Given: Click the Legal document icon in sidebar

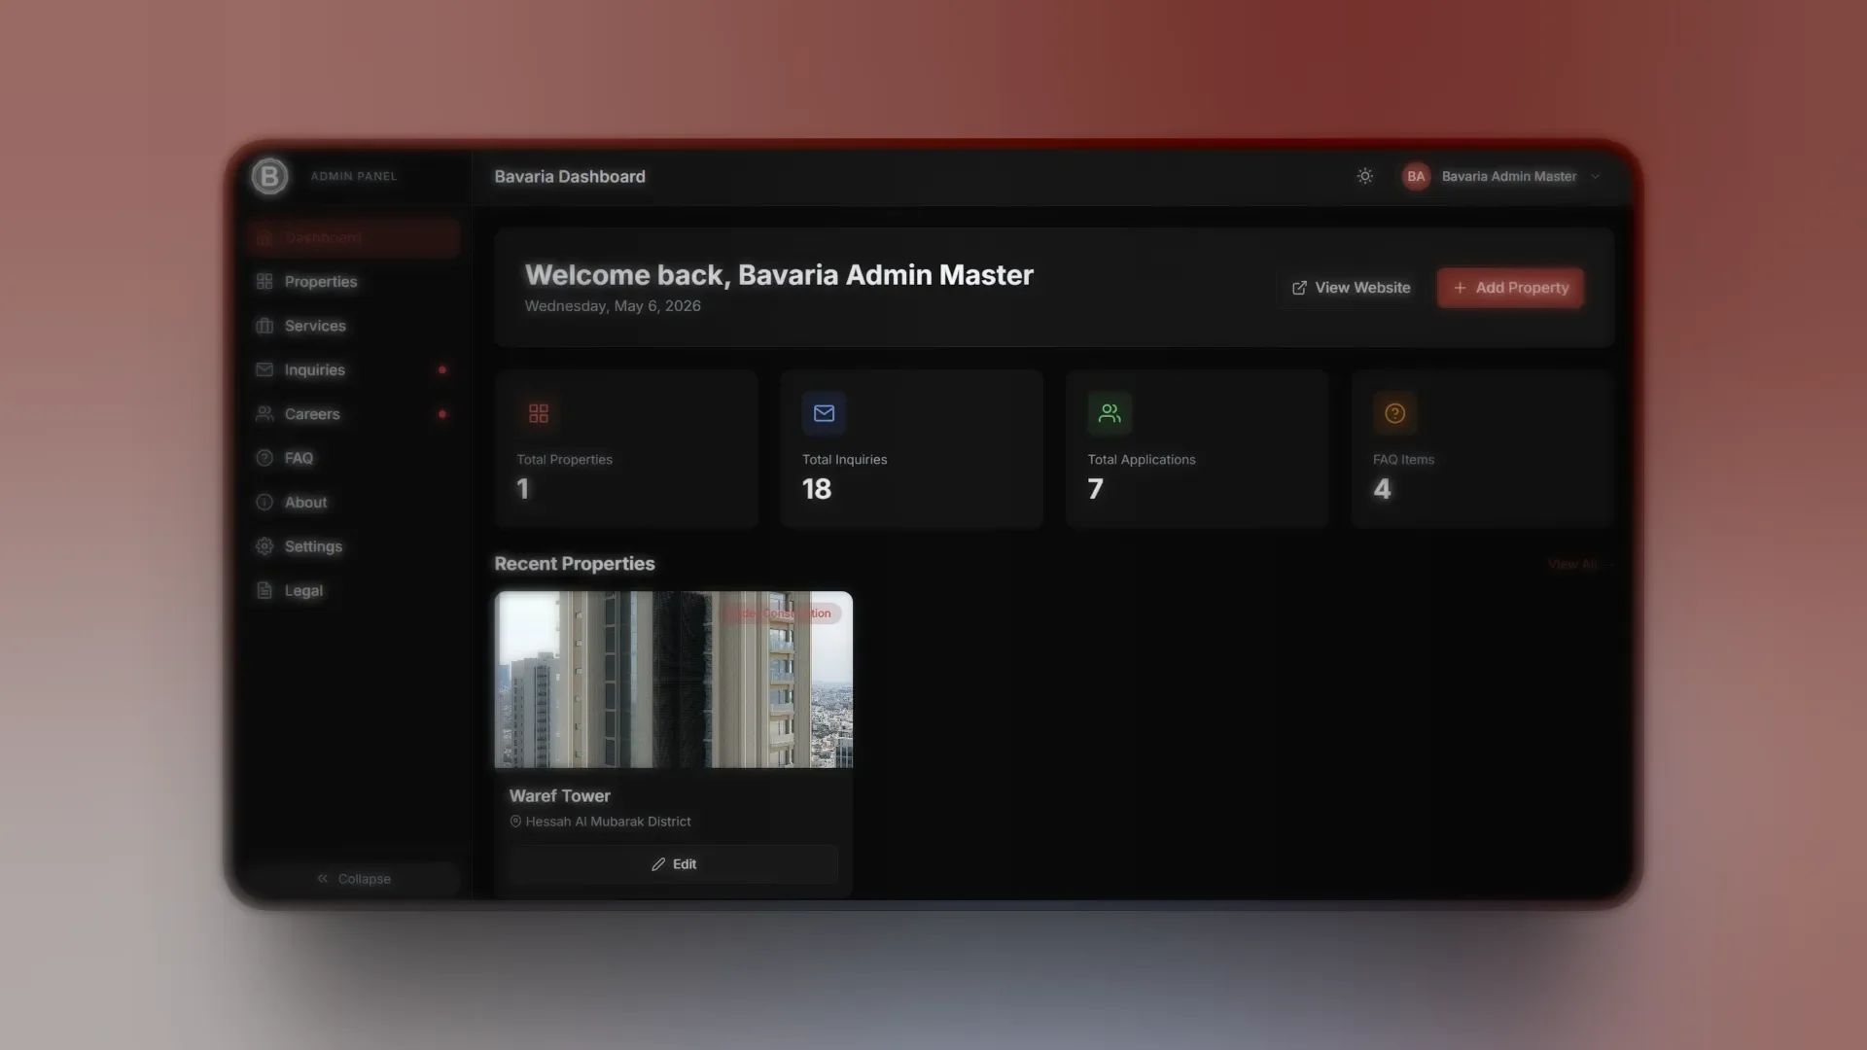Looking at the screenshot, I should [264, 590].
